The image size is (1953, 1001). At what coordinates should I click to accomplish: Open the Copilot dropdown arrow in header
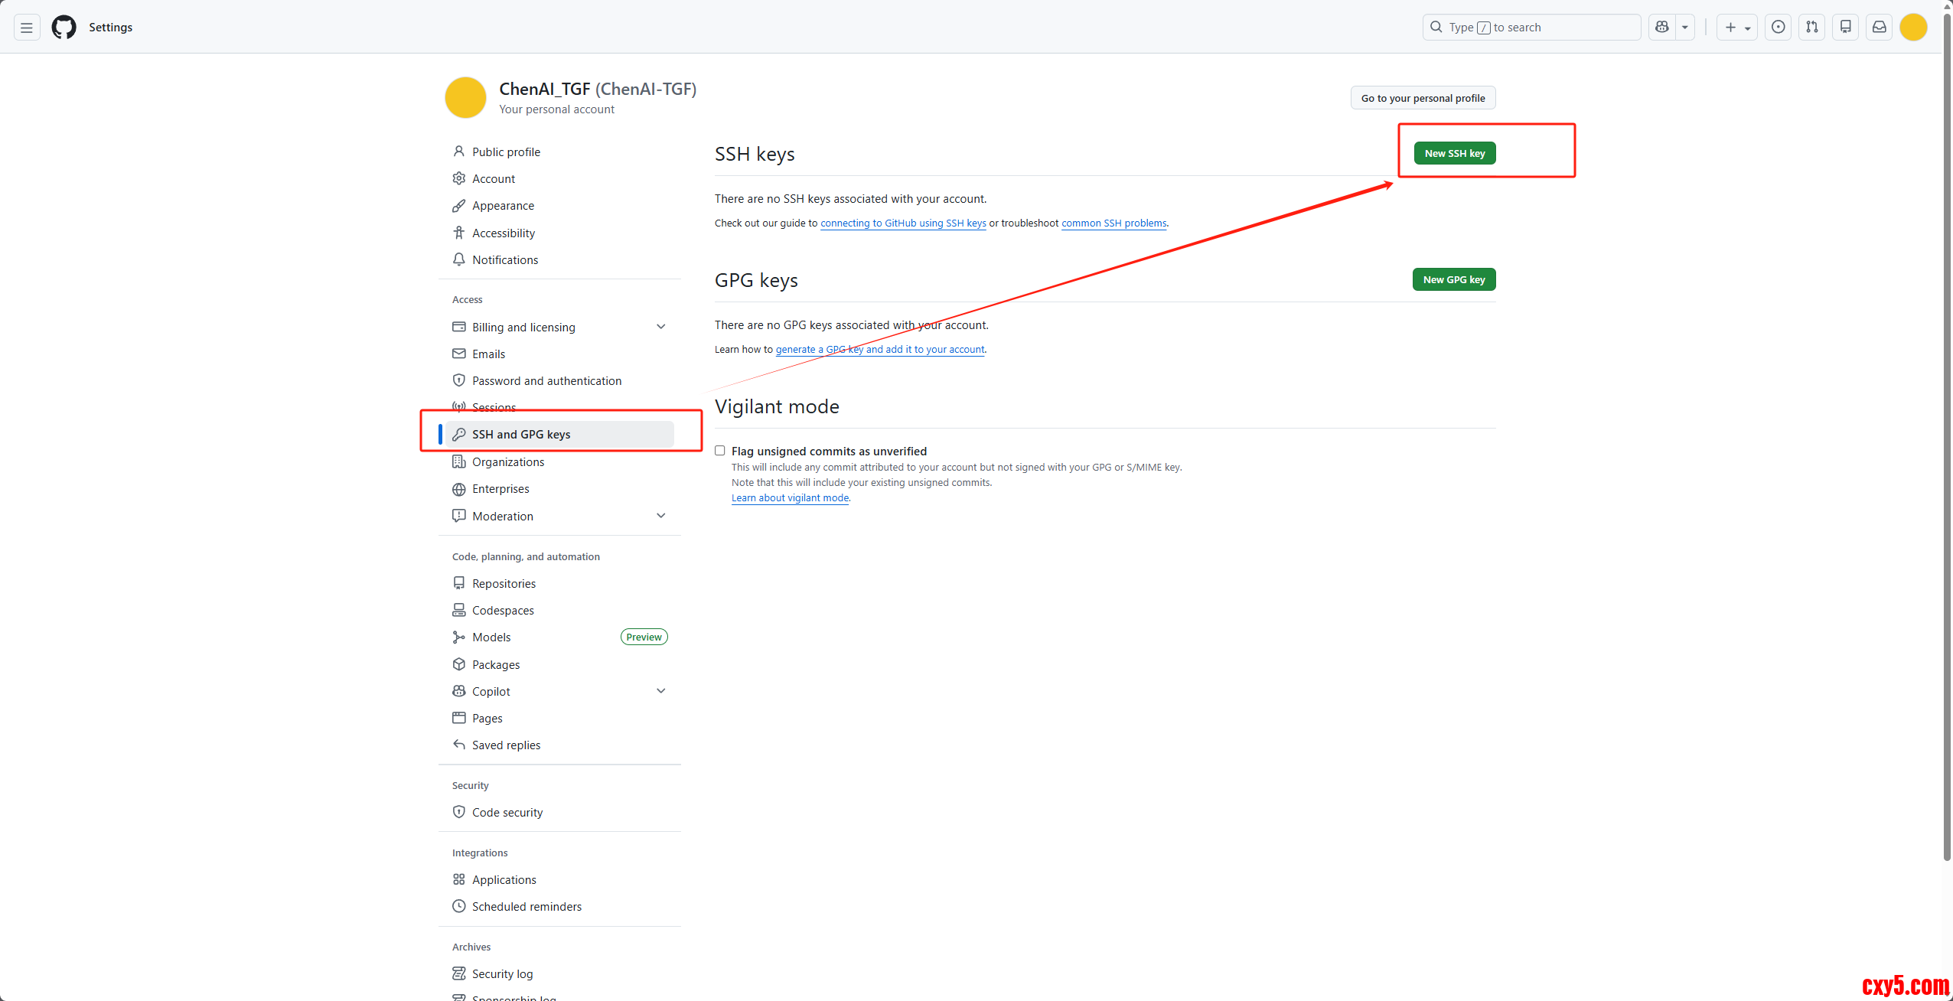coord(1684,28)
